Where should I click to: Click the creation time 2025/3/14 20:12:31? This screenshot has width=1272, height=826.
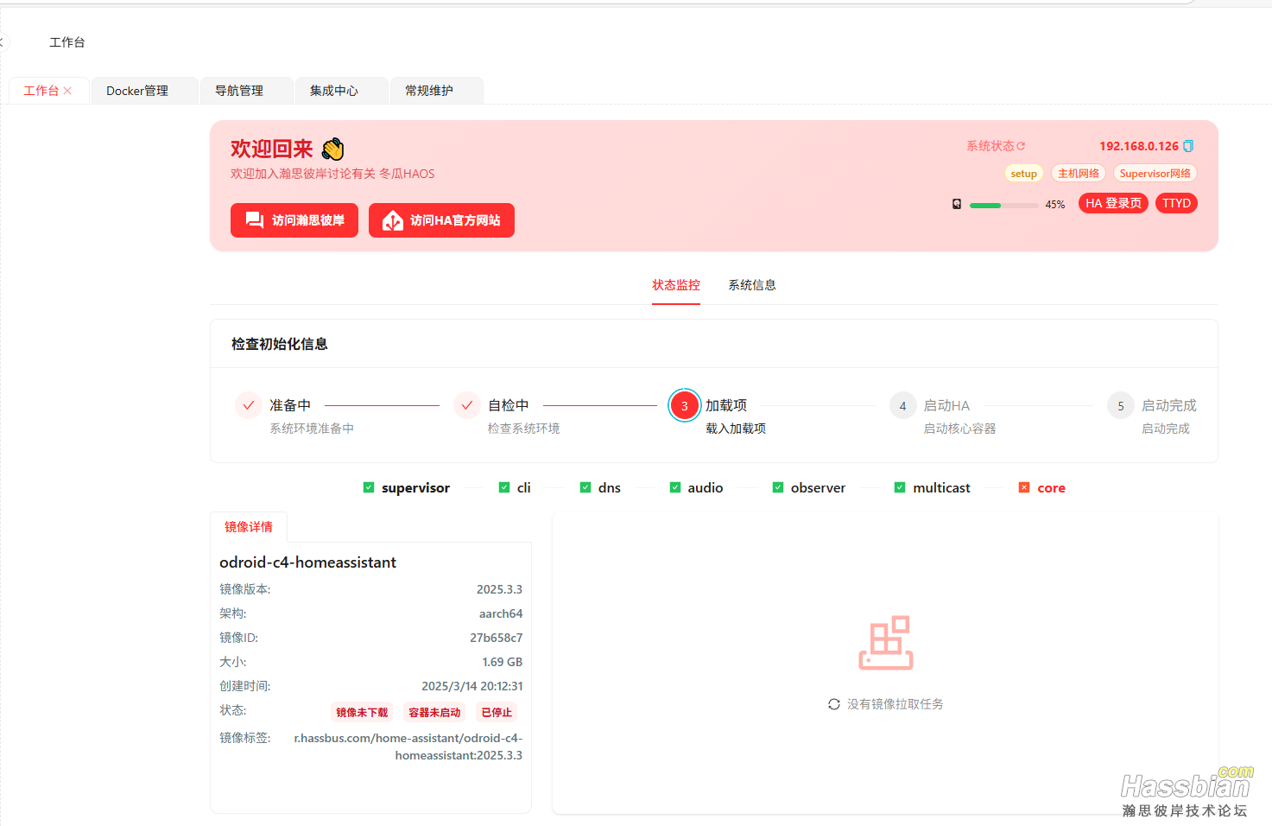click(x=472, y=686)
